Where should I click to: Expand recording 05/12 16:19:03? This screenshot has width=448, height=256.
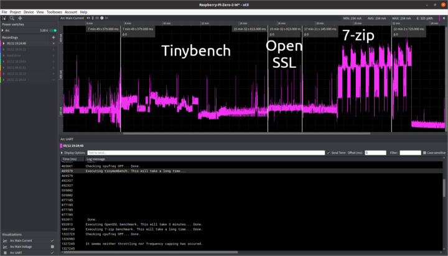pos(4,62)
